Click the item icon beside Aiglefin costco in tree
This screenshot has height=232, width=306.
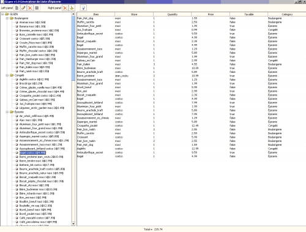(17, 80)
